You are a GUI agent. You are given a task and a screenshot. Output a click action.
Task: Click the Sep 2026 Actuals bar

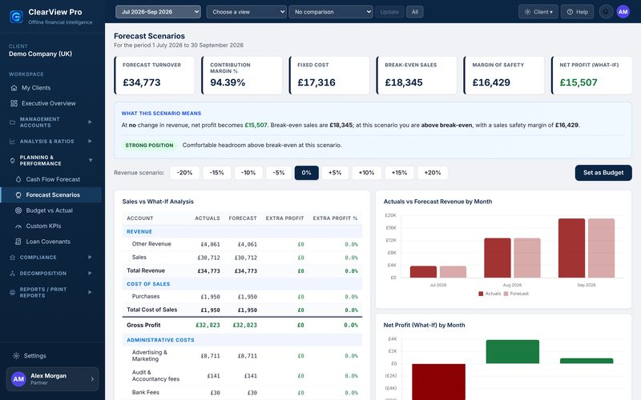571,248
